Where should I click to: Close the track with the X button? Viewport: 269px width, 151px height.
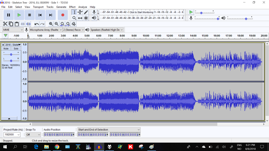point(3,45)
